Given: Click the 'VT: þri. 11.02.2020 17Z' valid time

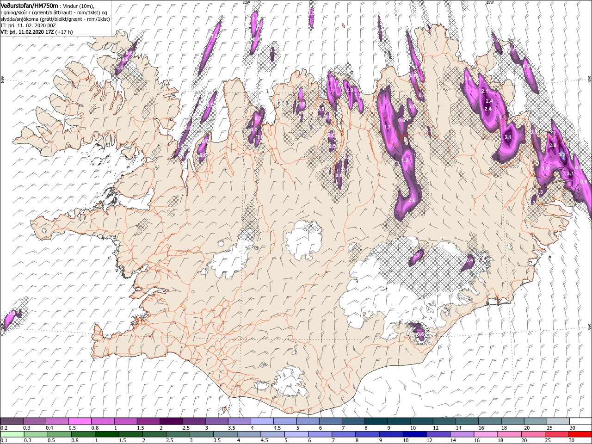Looking at the screenshot, I should click(27, 32).
